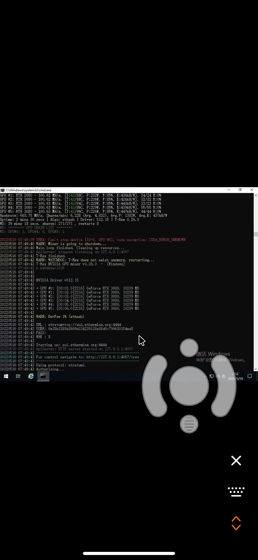Restore down the cmd.exe window
The image size is (258, 560).
[240, 190]
